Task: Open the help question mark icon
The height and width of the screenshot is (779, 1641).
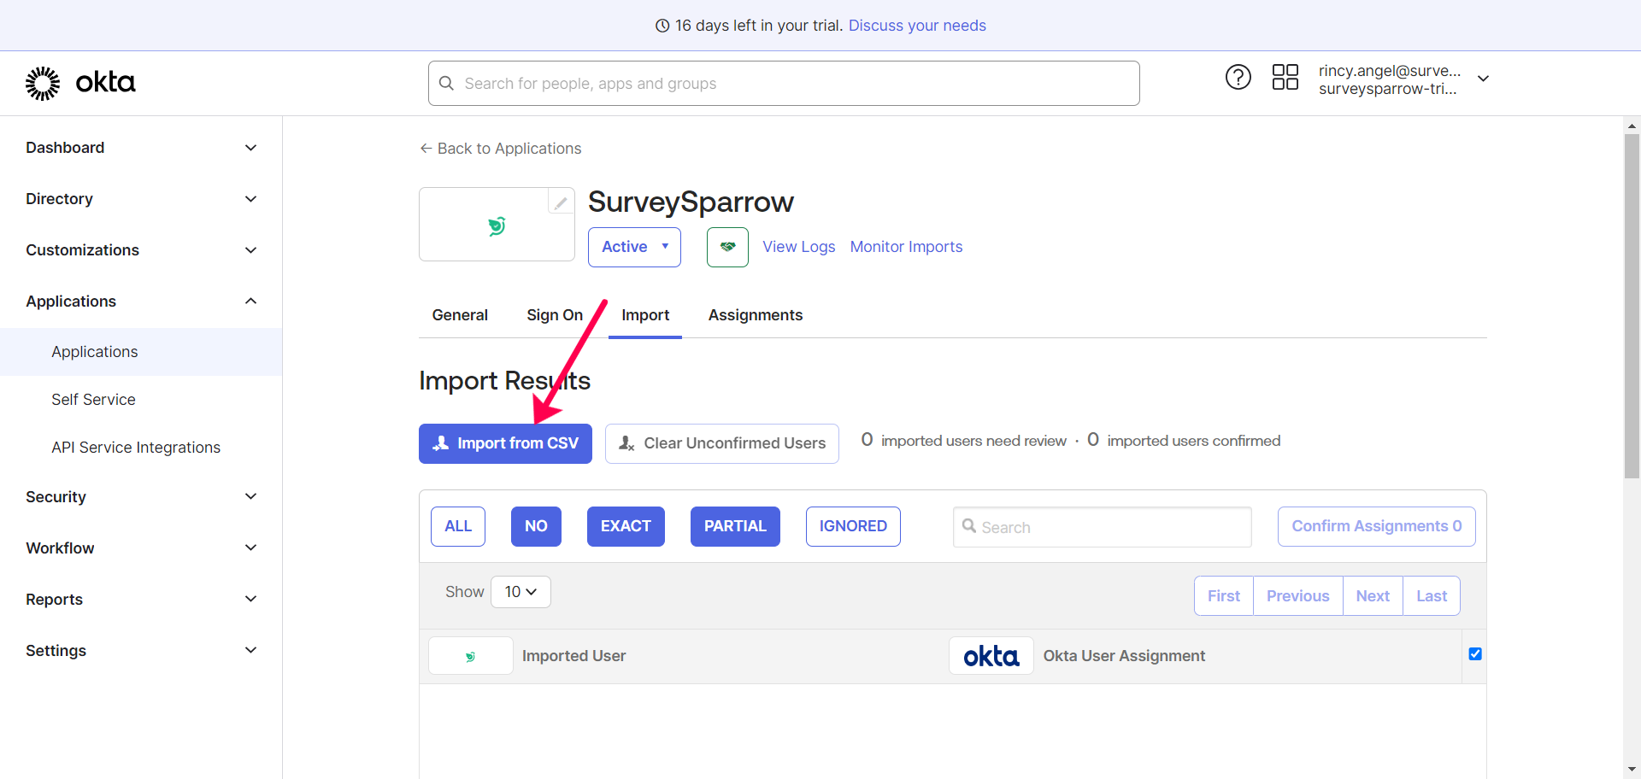Action: [1238, 78]
